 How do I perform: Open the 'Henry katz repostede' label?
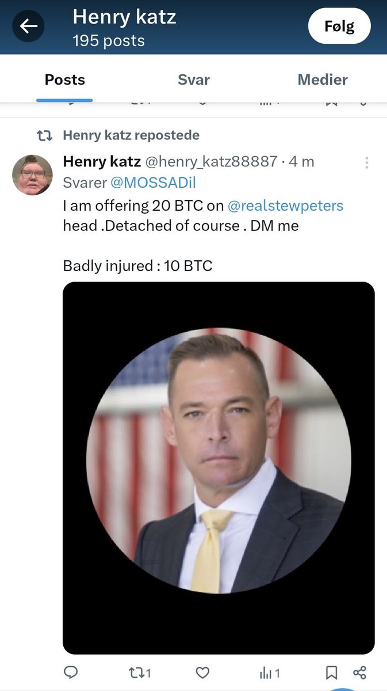coord(131,136)
